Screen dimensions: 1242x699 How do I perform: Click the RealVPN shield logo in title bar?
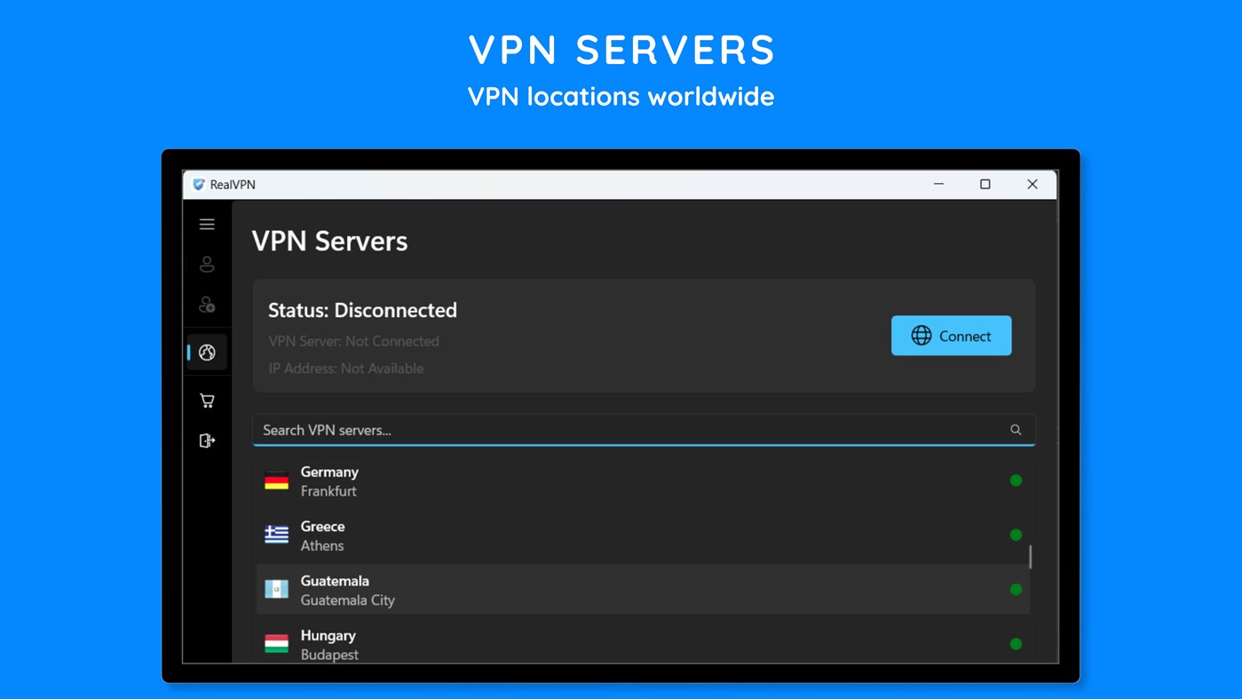click(200, 184)
